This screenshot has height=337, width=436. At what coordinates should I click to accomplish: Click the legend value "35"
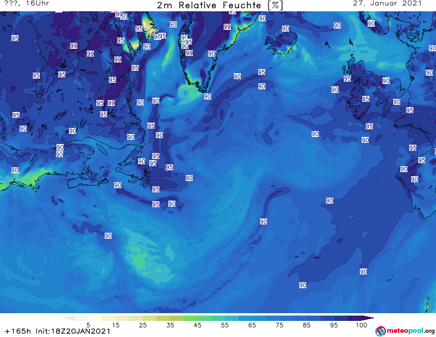(170, 325)
